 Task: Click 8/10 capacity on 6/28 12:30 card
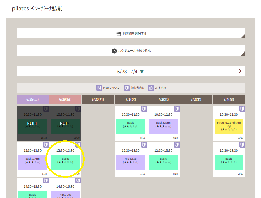pyautogui.click(x=44, y=173)
